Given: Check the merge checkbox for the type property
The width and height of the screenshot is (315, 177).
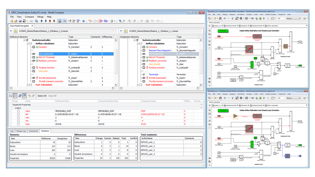Looking at the screenshot, I should (x=18, y=124).
